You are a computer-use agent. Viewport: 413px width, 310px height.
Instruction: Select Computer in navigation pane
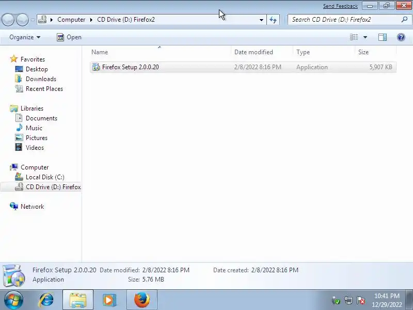point(35,167)
